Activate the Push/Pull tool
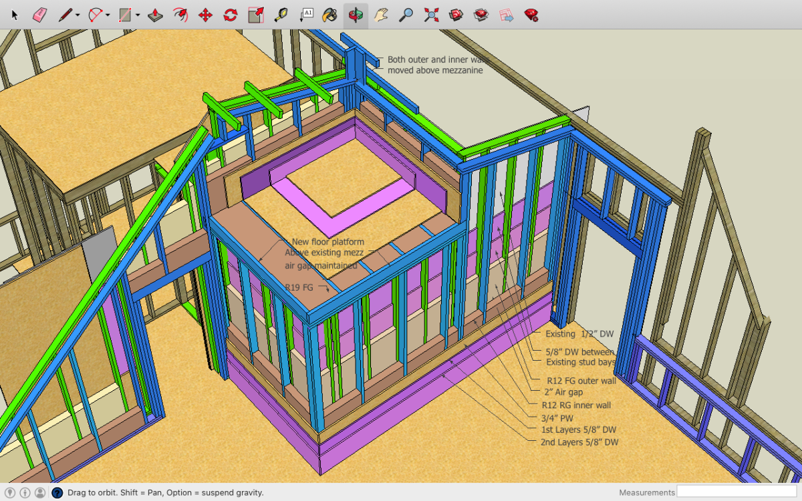This screenshot has height=501, width=802. coord(155,15)
